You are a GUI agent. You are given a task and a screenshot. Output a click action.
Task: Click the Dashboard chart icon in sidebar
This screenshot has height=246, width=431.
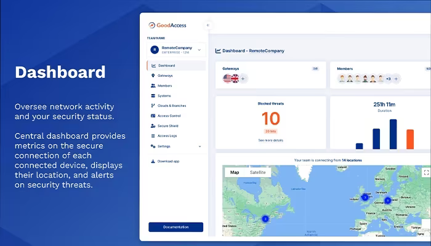(154, 66)
